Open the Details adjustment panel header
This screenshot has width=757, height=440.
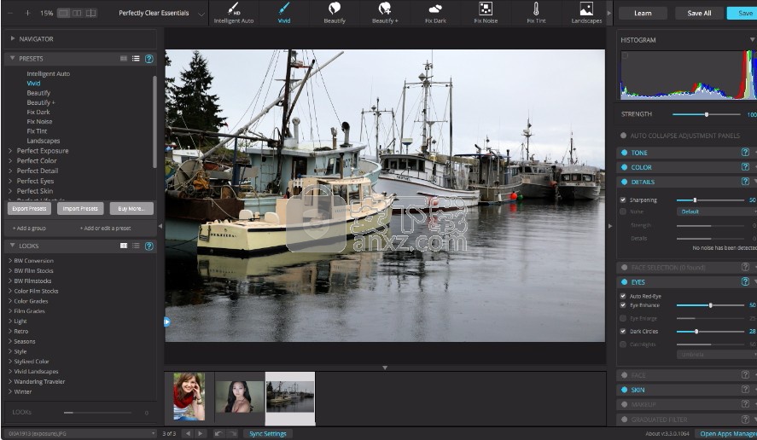coord(686,182)
